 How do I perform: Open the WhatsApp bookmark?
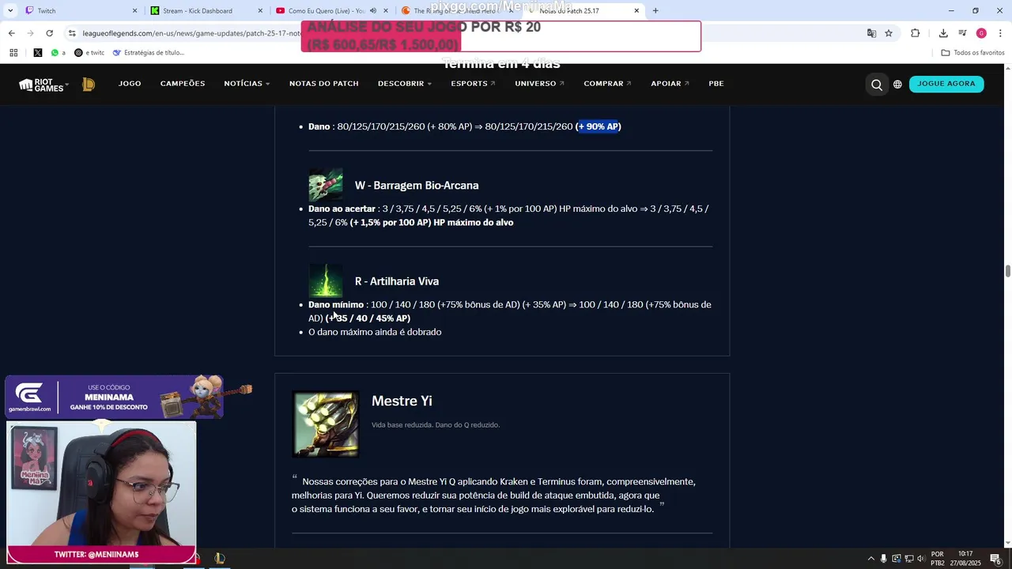(58, 53)
